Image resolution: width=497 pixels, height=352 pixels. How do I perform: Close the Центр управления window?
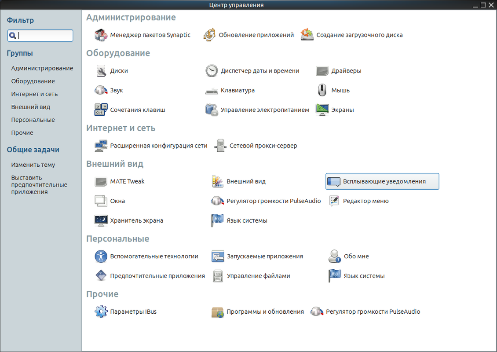click(x=491, y=5)
